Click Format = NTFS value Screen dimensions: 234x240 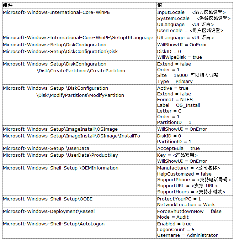[x=175, y=99]
